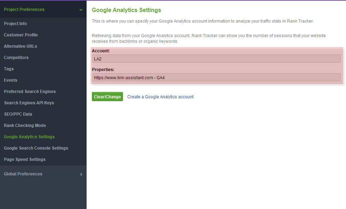Viewport: 346px width, 209px height.
Task: Select SEO/PPC Data item
Action: [18, 114]
